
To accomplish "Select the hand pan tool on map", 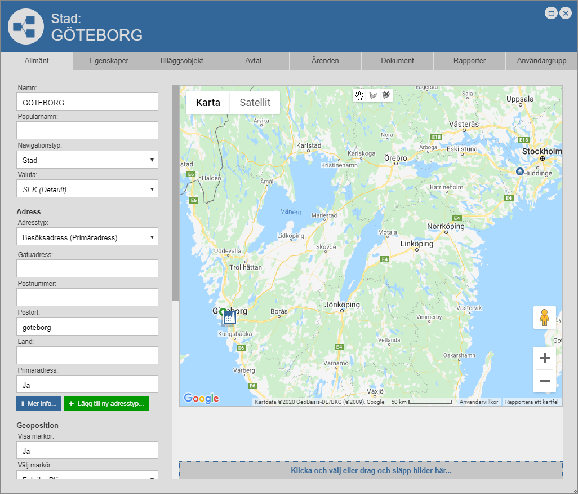I will [x=359, y=95].
